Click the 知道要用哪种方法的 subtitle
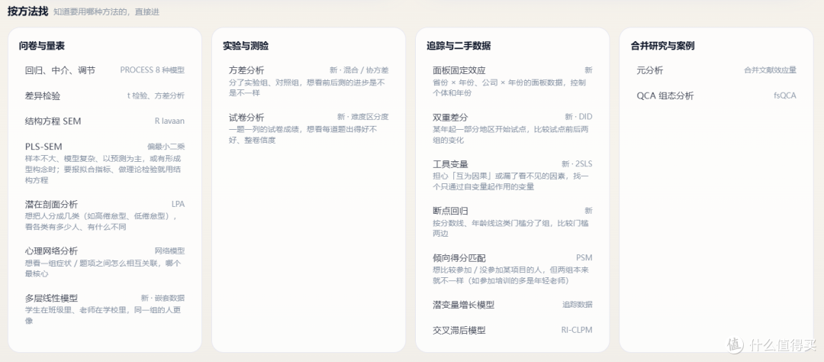Viewport: 824px width, 362px height. [107, 11]
